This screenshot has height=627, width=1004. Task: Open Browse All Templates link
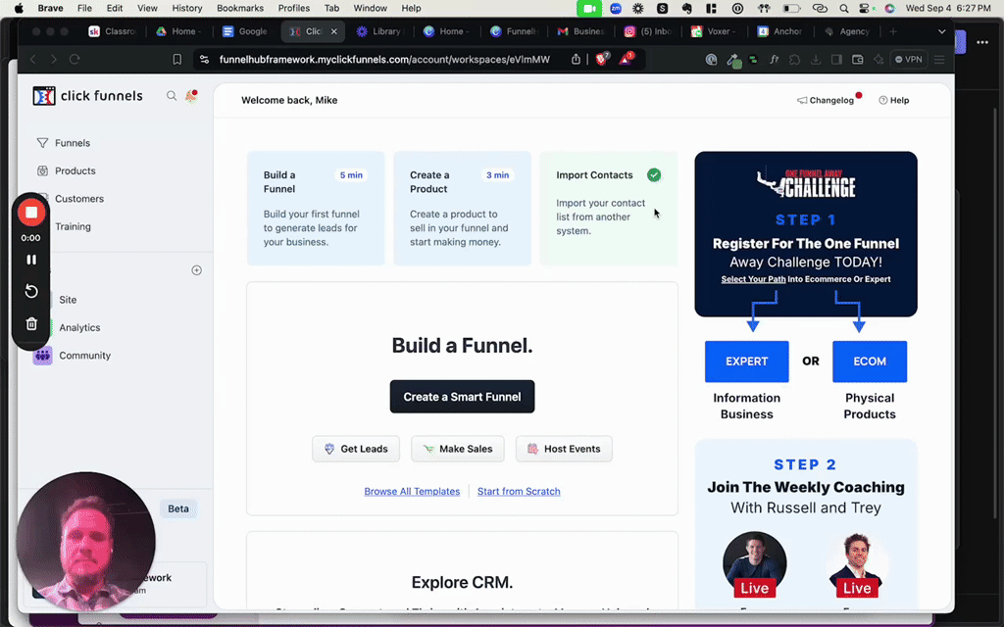(413, 492)
